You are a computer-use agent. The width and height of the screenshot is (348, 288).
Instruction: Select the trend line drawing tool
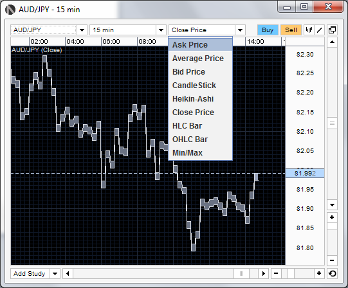tap(320, 30)
